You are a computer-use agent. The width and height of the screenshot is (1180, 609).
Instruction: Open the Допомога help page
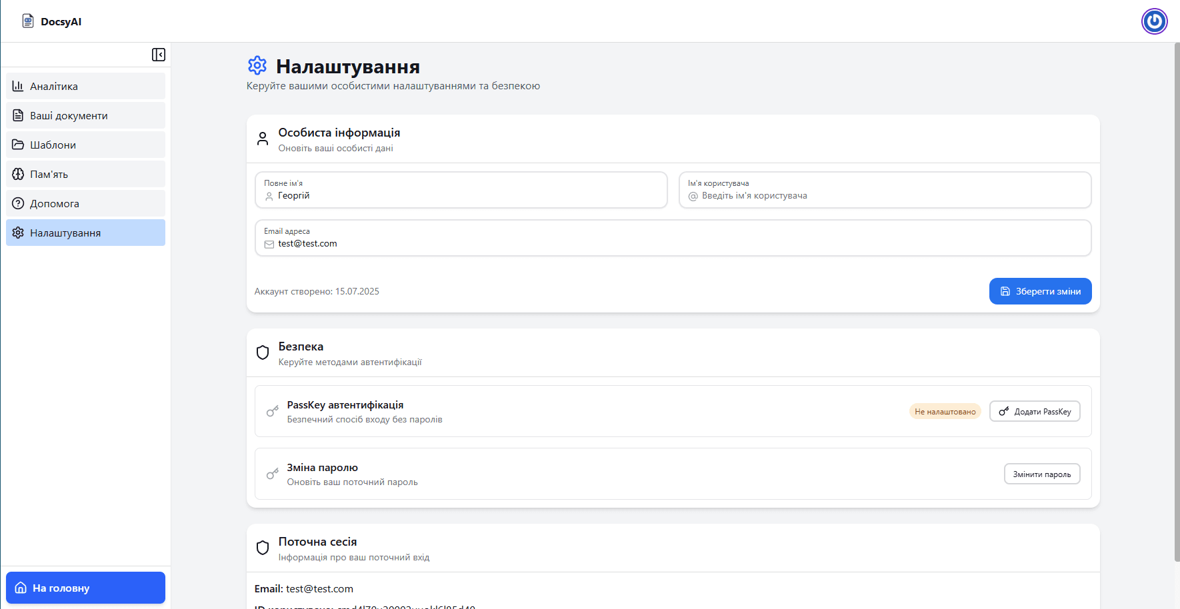pos(85,203)
